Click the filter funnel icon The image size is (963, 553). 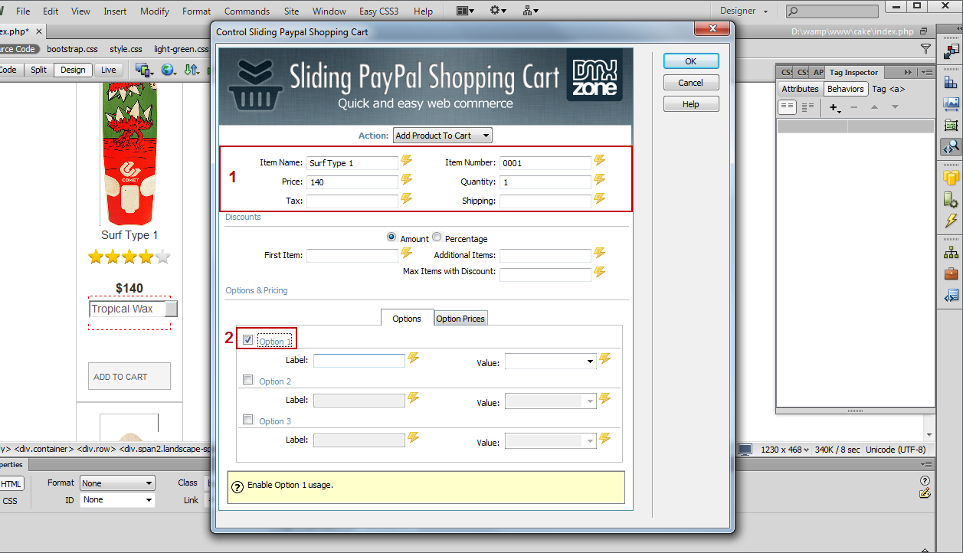pyautogui.click(x=926, y=49)
